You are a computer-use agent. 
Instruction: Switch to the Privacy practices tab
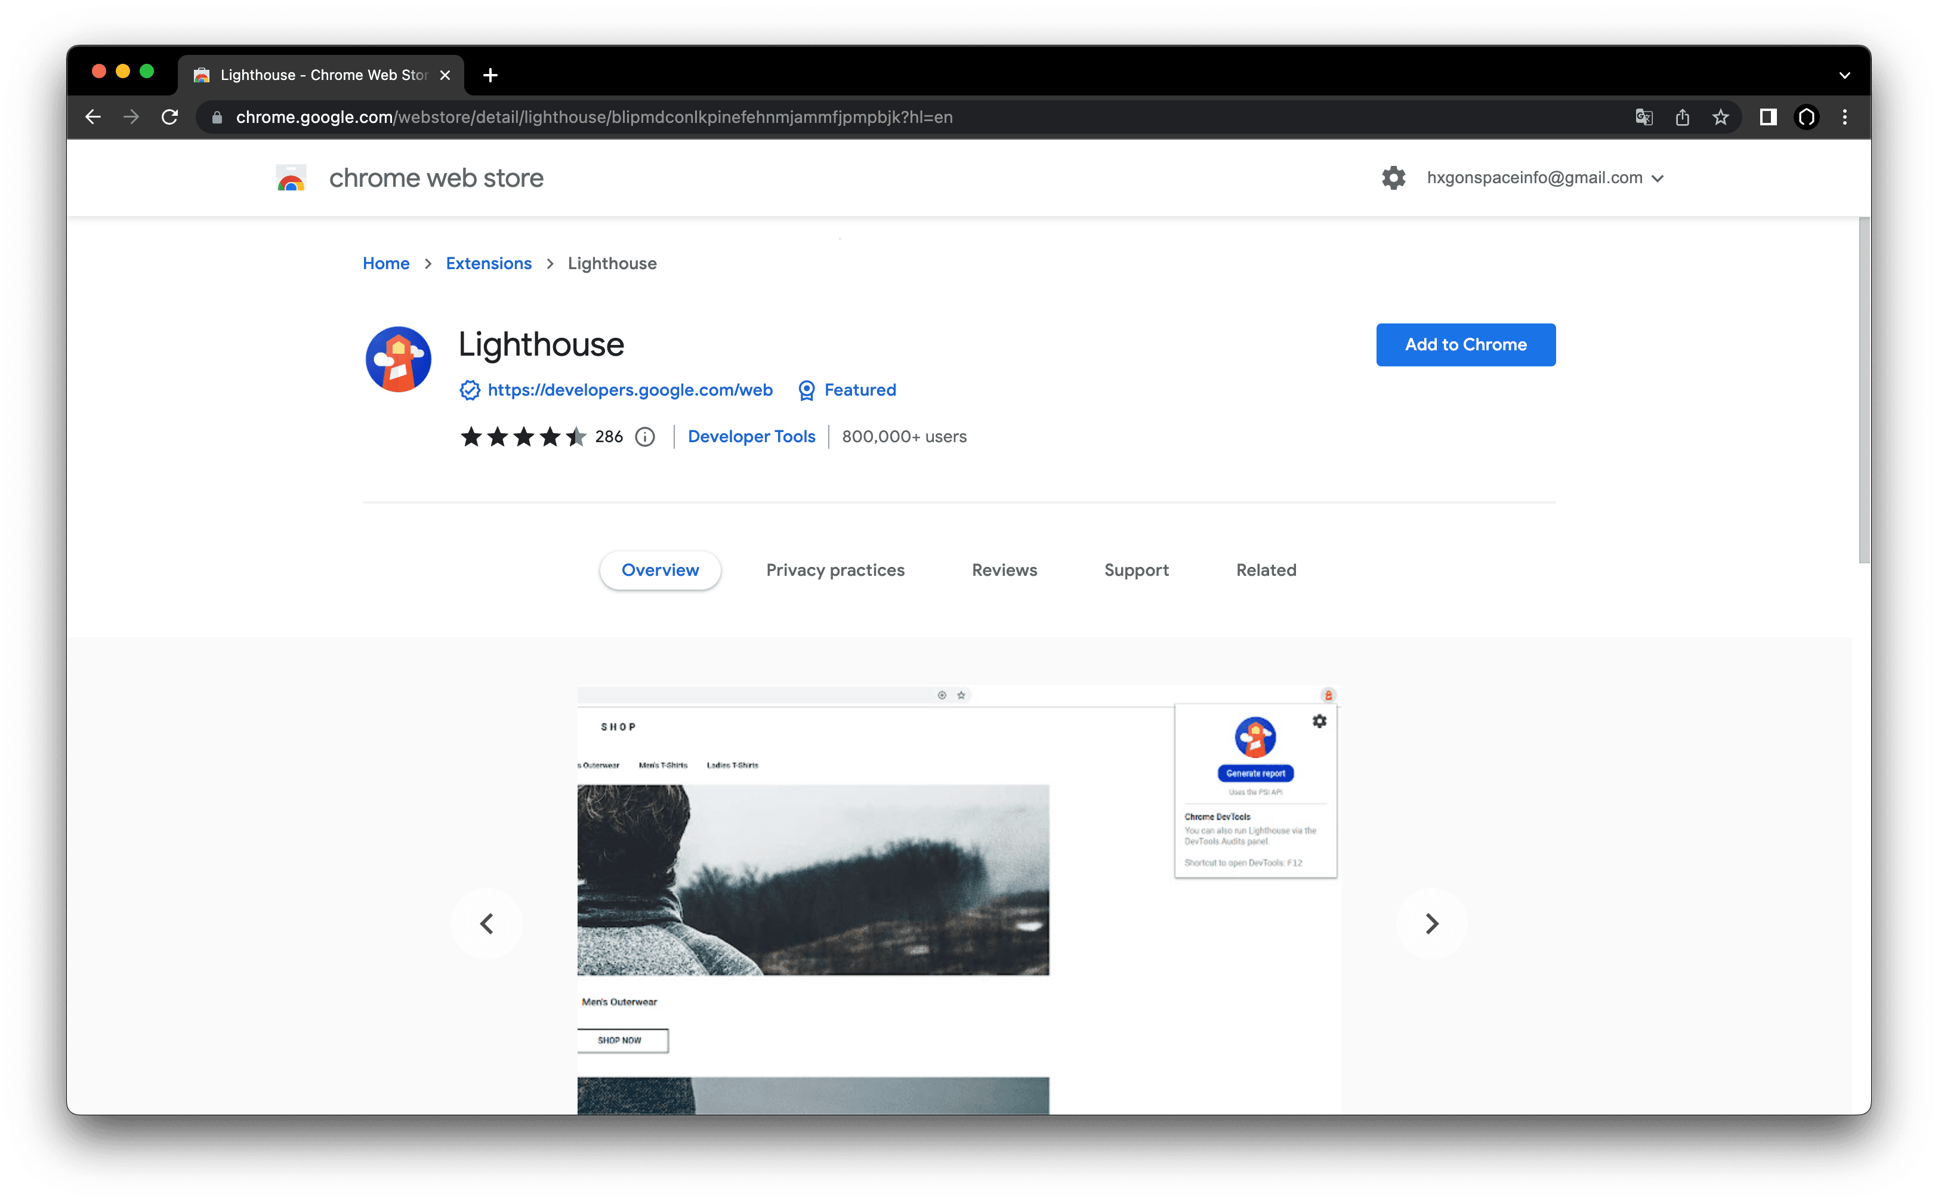point(835,570)
